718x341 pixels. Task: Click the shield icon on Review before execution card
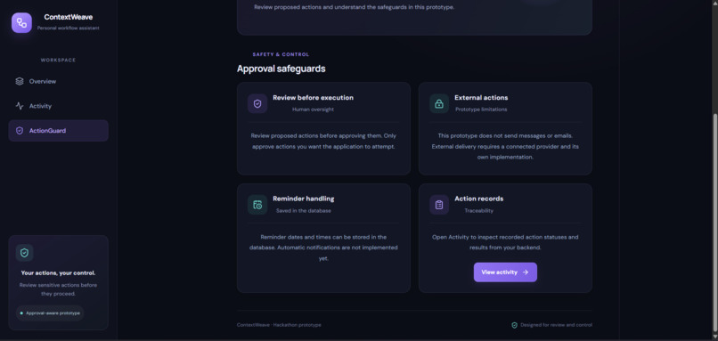pyautogui.click(x=257, y=103)
